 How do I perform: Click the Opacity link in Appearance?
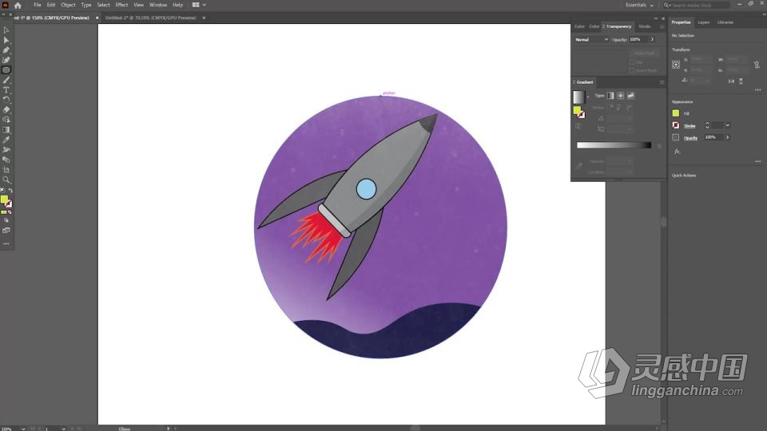(x=690, y=138)
